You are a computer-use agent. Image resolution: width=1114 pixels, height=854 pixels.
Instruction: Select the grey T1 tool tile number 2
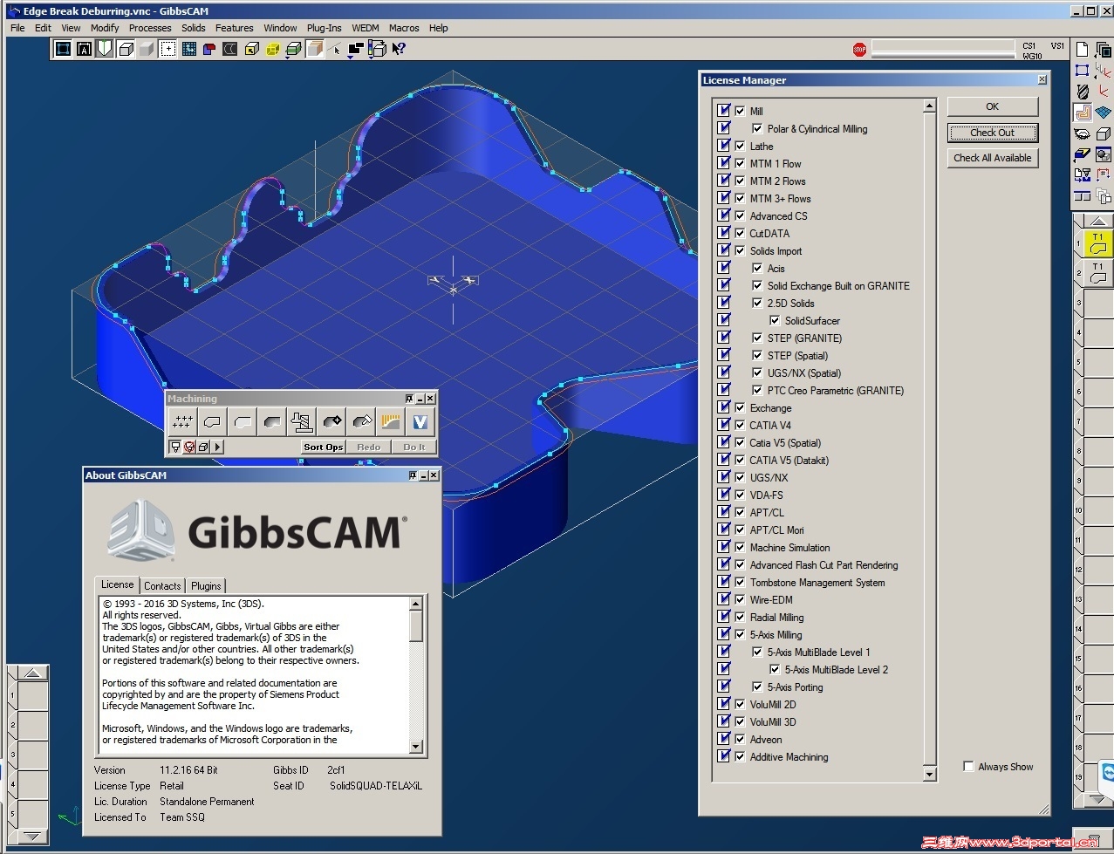click(1098, 273)
